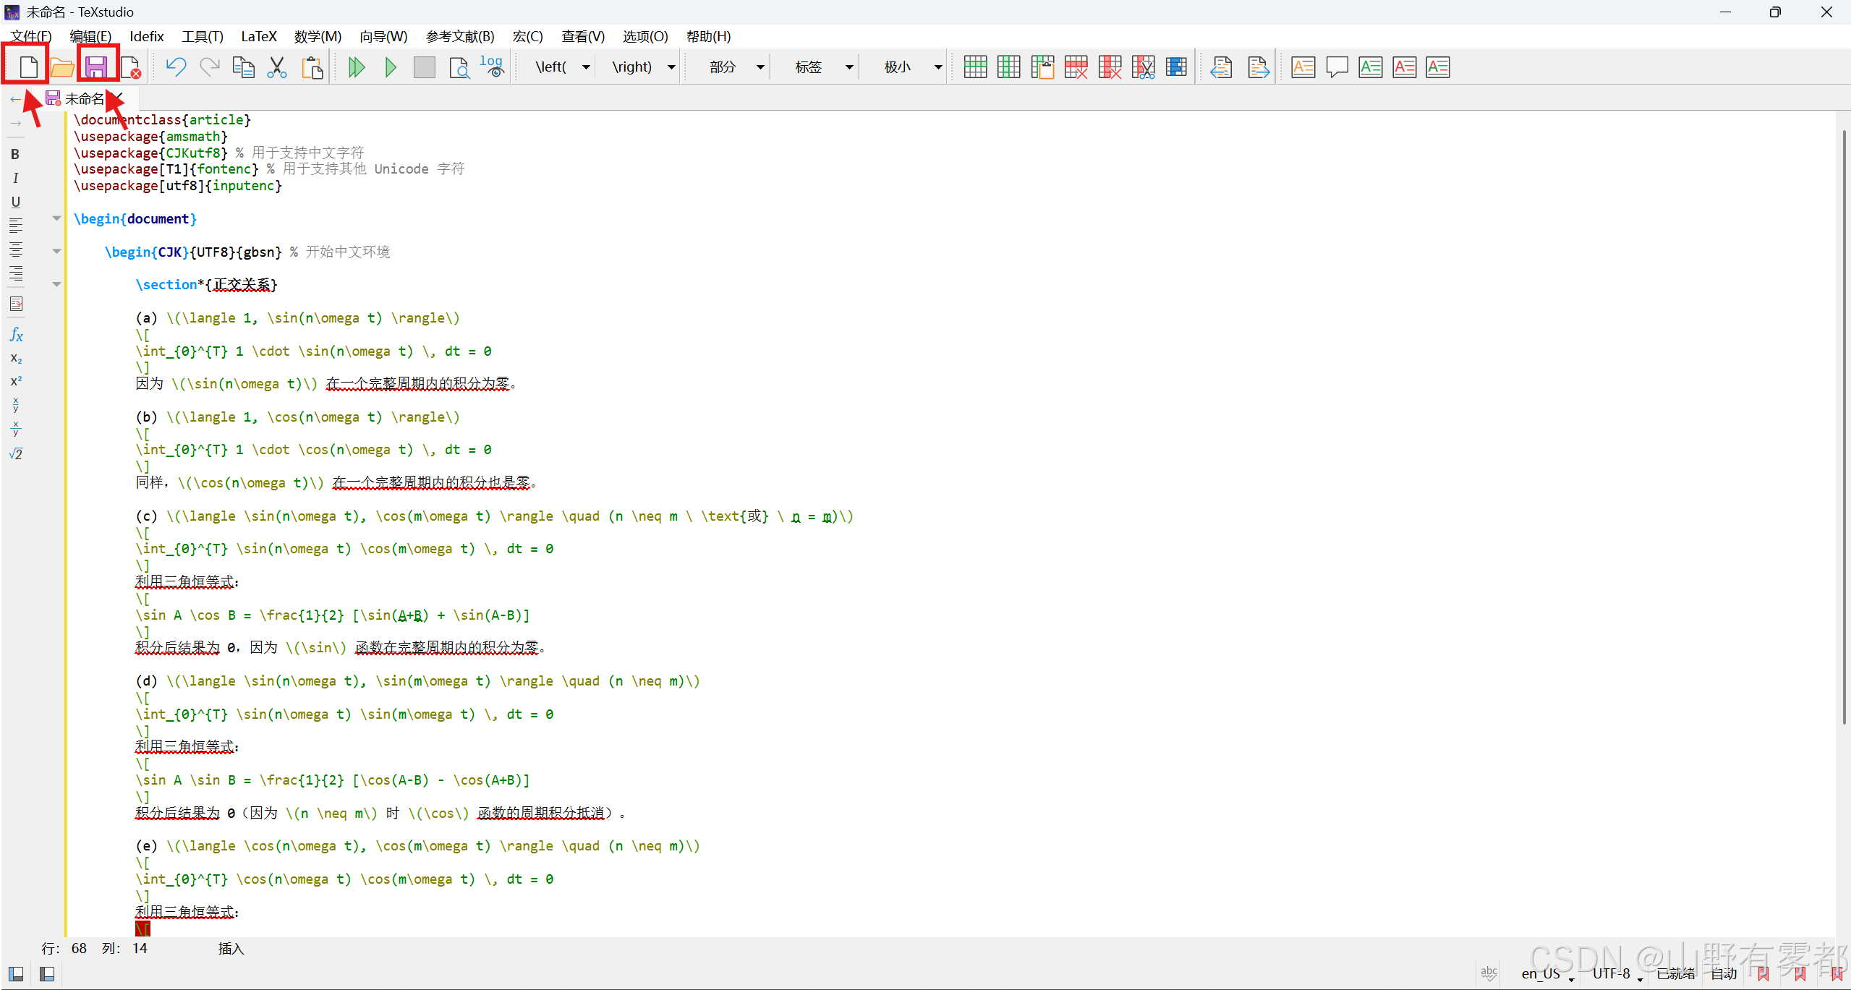The height and width of the screenshot is (990, 1851).
Task: Open the LaTeX menu
Action: tap(258, 36)
